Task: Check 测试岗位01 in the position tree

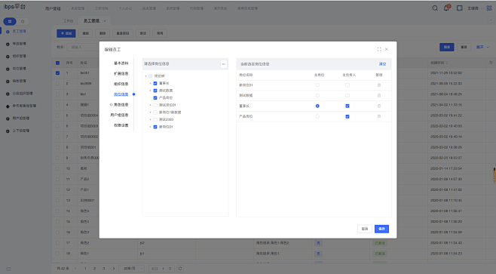Action: pos(155,105)
